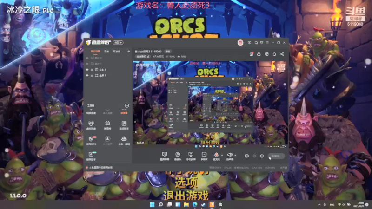Open the 全民乐PK tool

click(x=91, y=141)
